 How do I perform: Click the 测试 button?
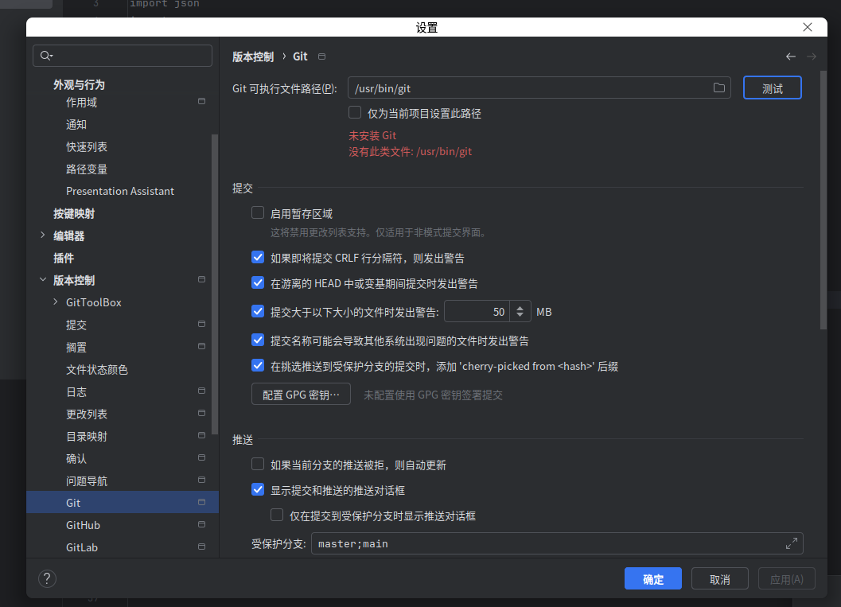773,88
